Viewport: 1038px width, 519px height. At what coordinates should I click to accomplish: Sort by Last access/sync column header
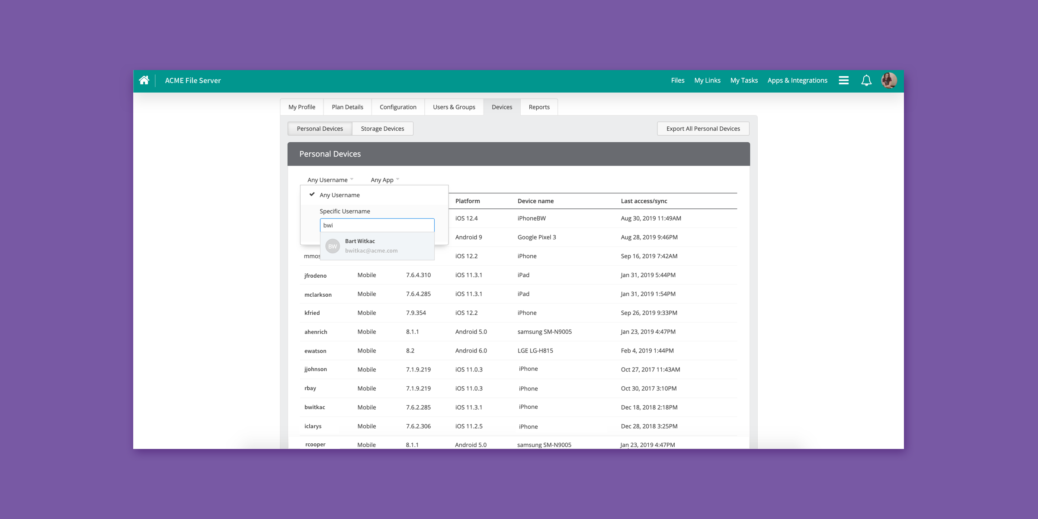pos(644,201)
